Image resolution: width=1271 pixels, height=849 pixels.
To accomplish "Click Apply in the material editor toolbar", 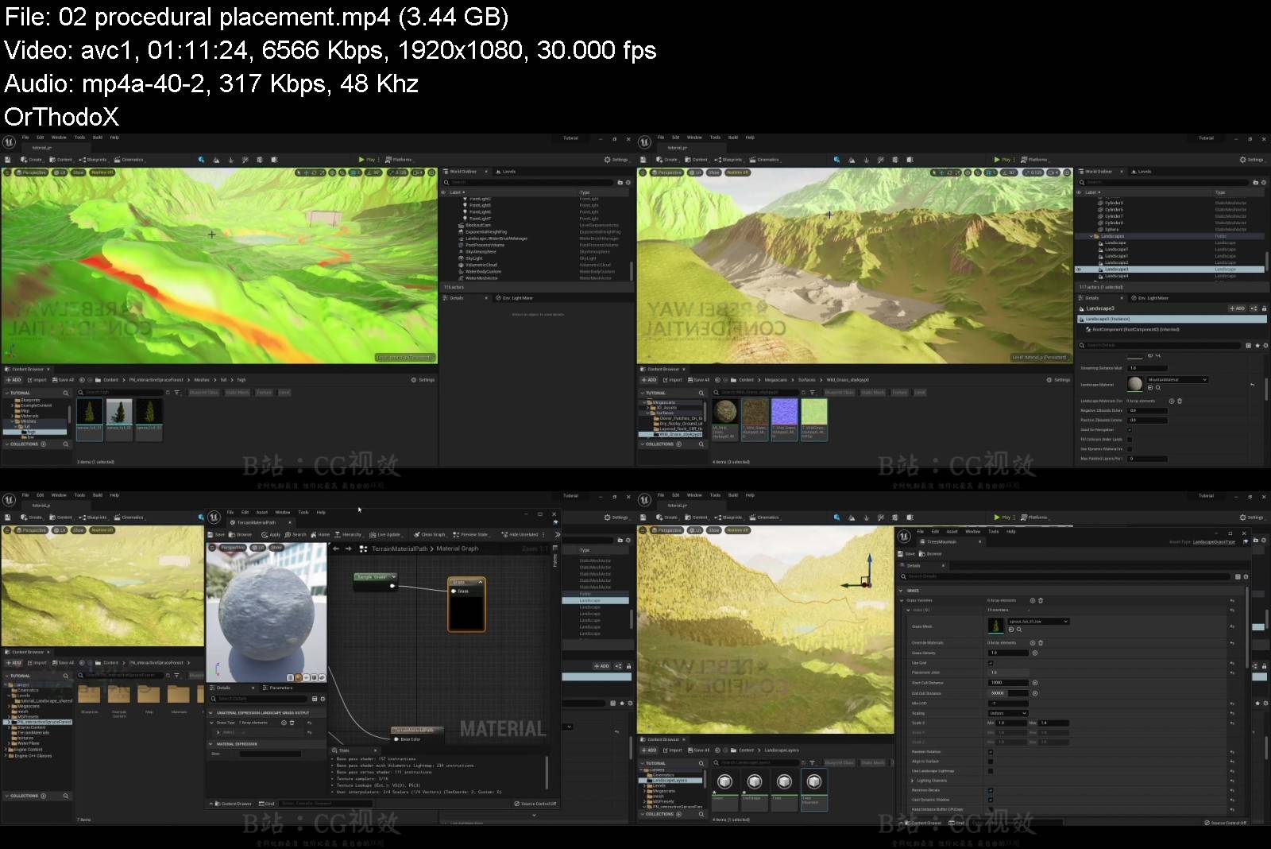I will click(x=272, y=535).
